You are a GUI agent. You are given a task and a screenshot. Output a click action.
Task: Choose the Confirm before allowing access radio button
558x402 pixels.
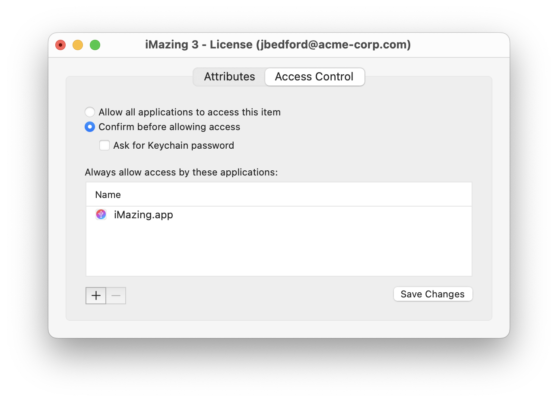click(x=90, y=127)
